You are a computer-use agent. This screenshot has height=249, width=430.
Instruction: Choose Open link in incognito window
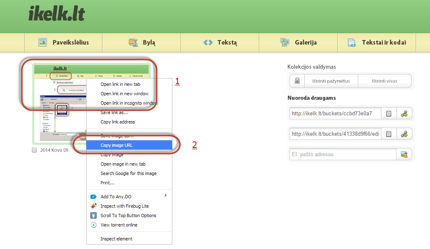tap(129, 103)
